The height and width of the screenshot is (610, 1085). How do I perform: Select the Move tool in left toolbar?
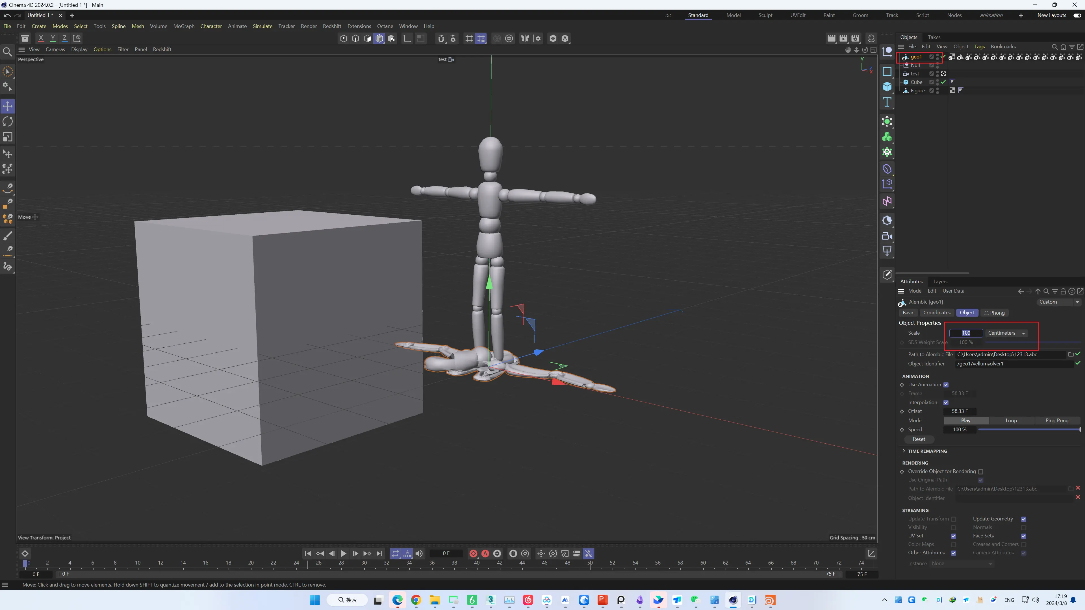coord(8,106)
